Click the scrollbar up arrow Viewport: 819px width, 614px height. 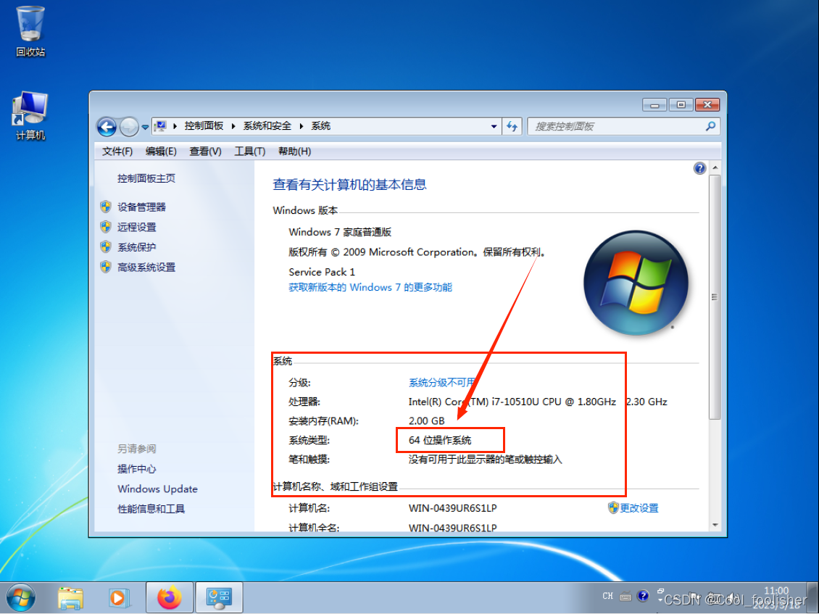pos(715,167)
